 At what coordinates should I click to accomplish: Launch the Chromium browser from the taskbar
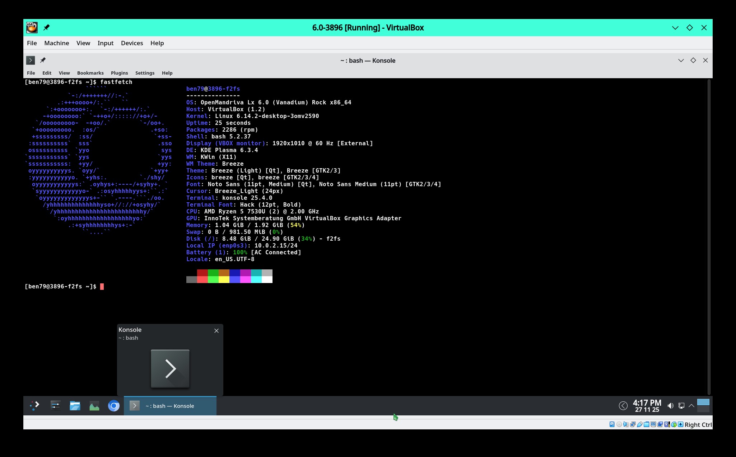click(x=114, y=406)
